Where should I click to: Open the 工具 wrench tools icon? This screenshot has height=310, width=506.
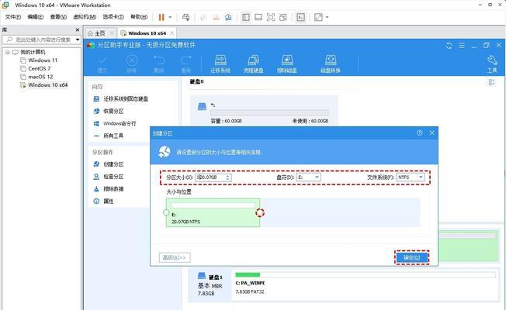pos(492,64)
